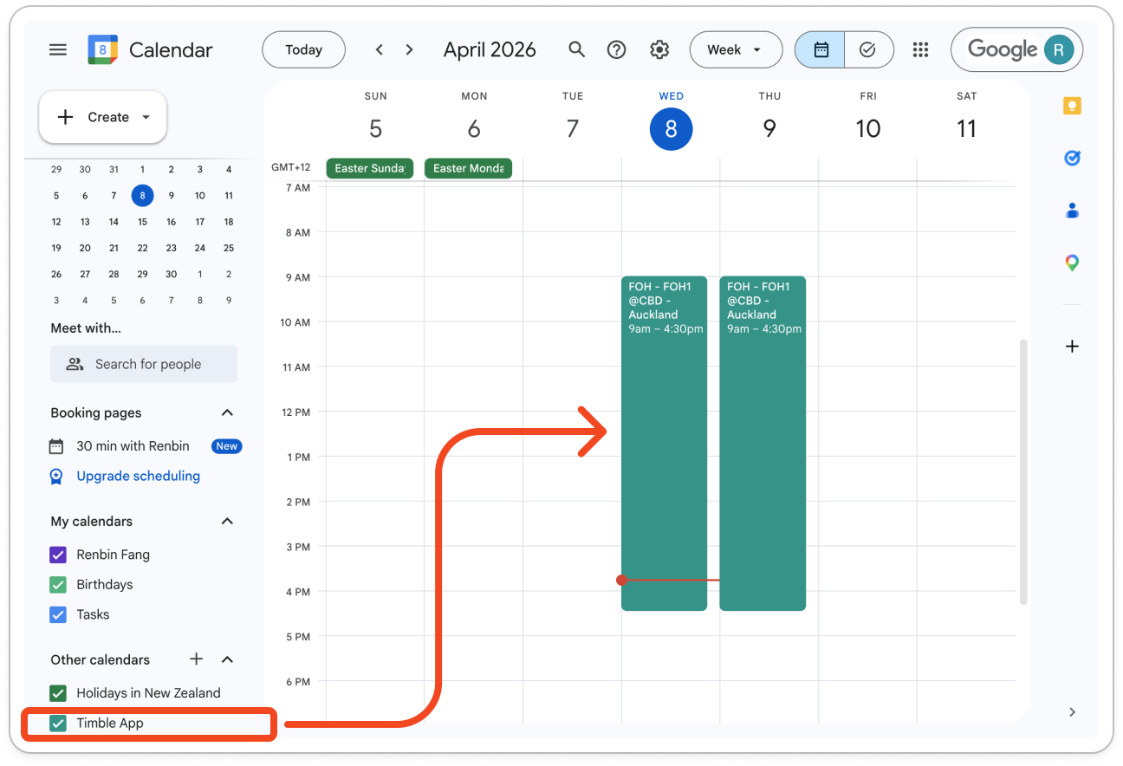
Task: Open the main menu hamburger icon
Action: (58, 49)
